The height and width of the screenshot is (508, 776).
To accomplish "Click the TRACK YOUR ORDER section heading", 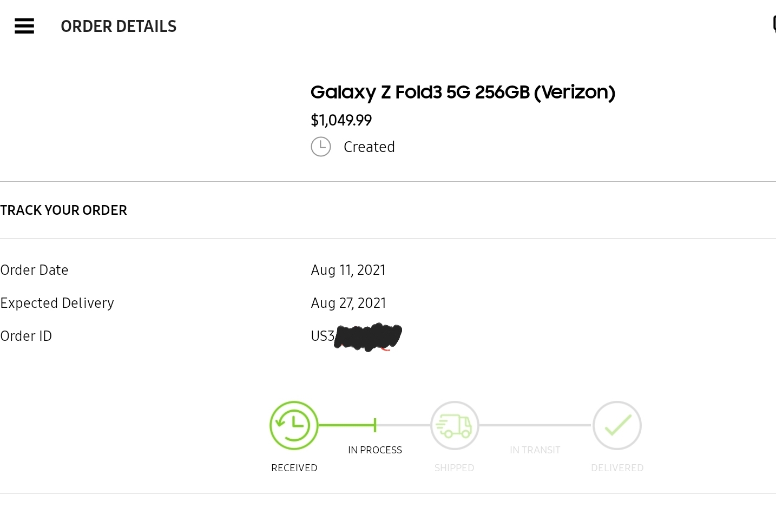I will [x=64, y=210].
